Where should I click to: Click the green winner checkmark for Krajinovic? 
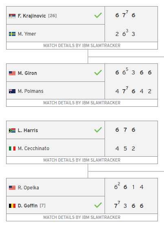pos(98,16)
